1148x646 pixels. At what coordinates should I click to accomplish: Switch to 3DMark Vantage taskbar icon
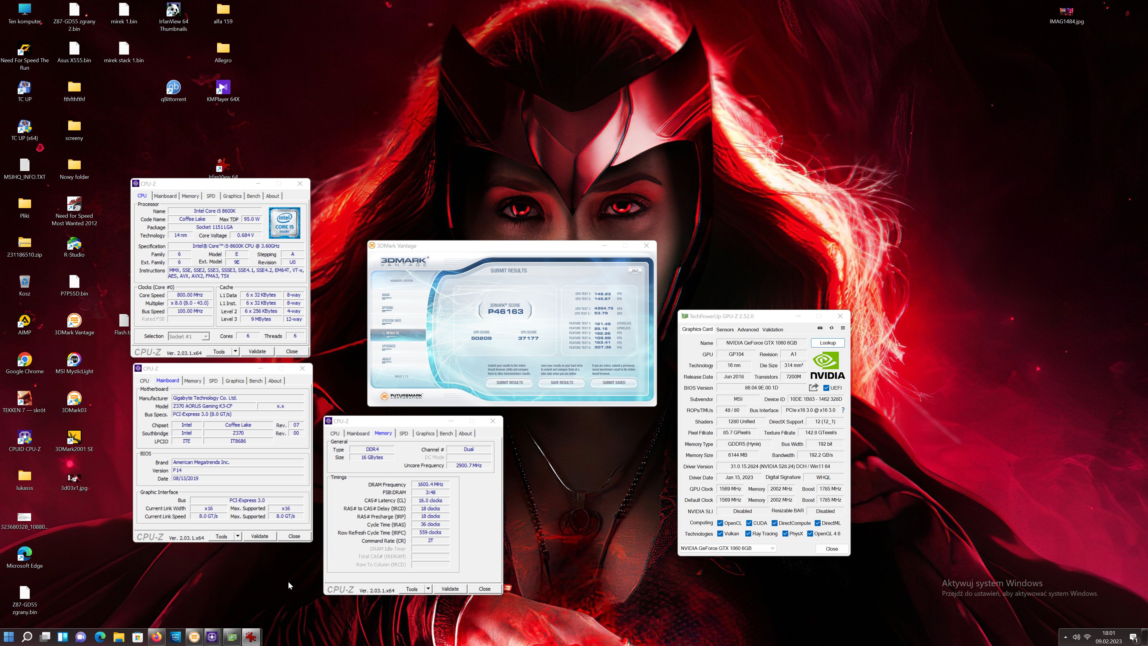(x=194, y=637)
